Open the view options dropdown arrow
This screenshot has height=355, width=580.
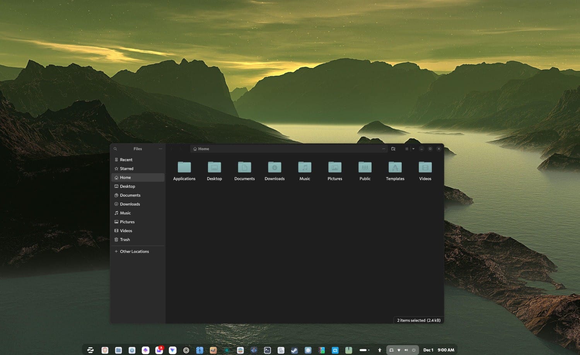click(x=413, y=148)
